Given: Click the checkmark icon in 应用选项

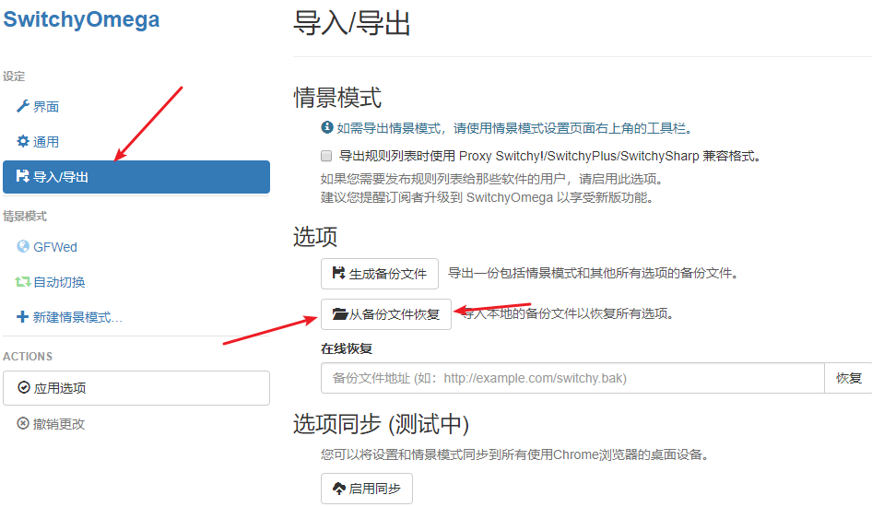Looking at the screenshot, I should [x=24, y=387].
